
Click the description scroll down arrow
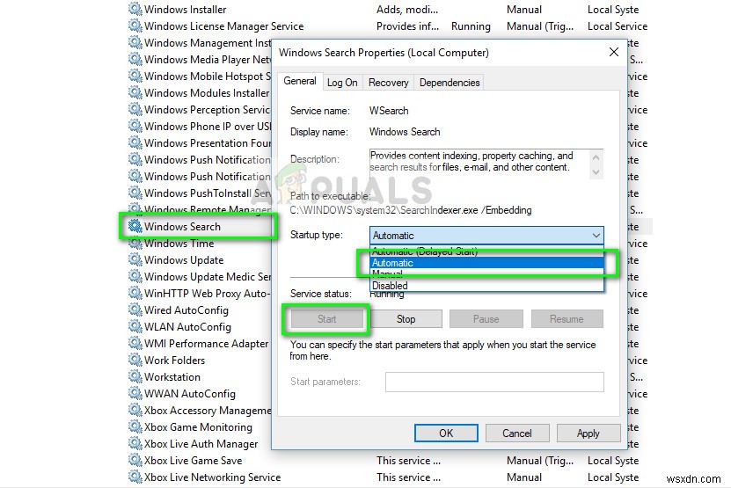tap(596, 172)
